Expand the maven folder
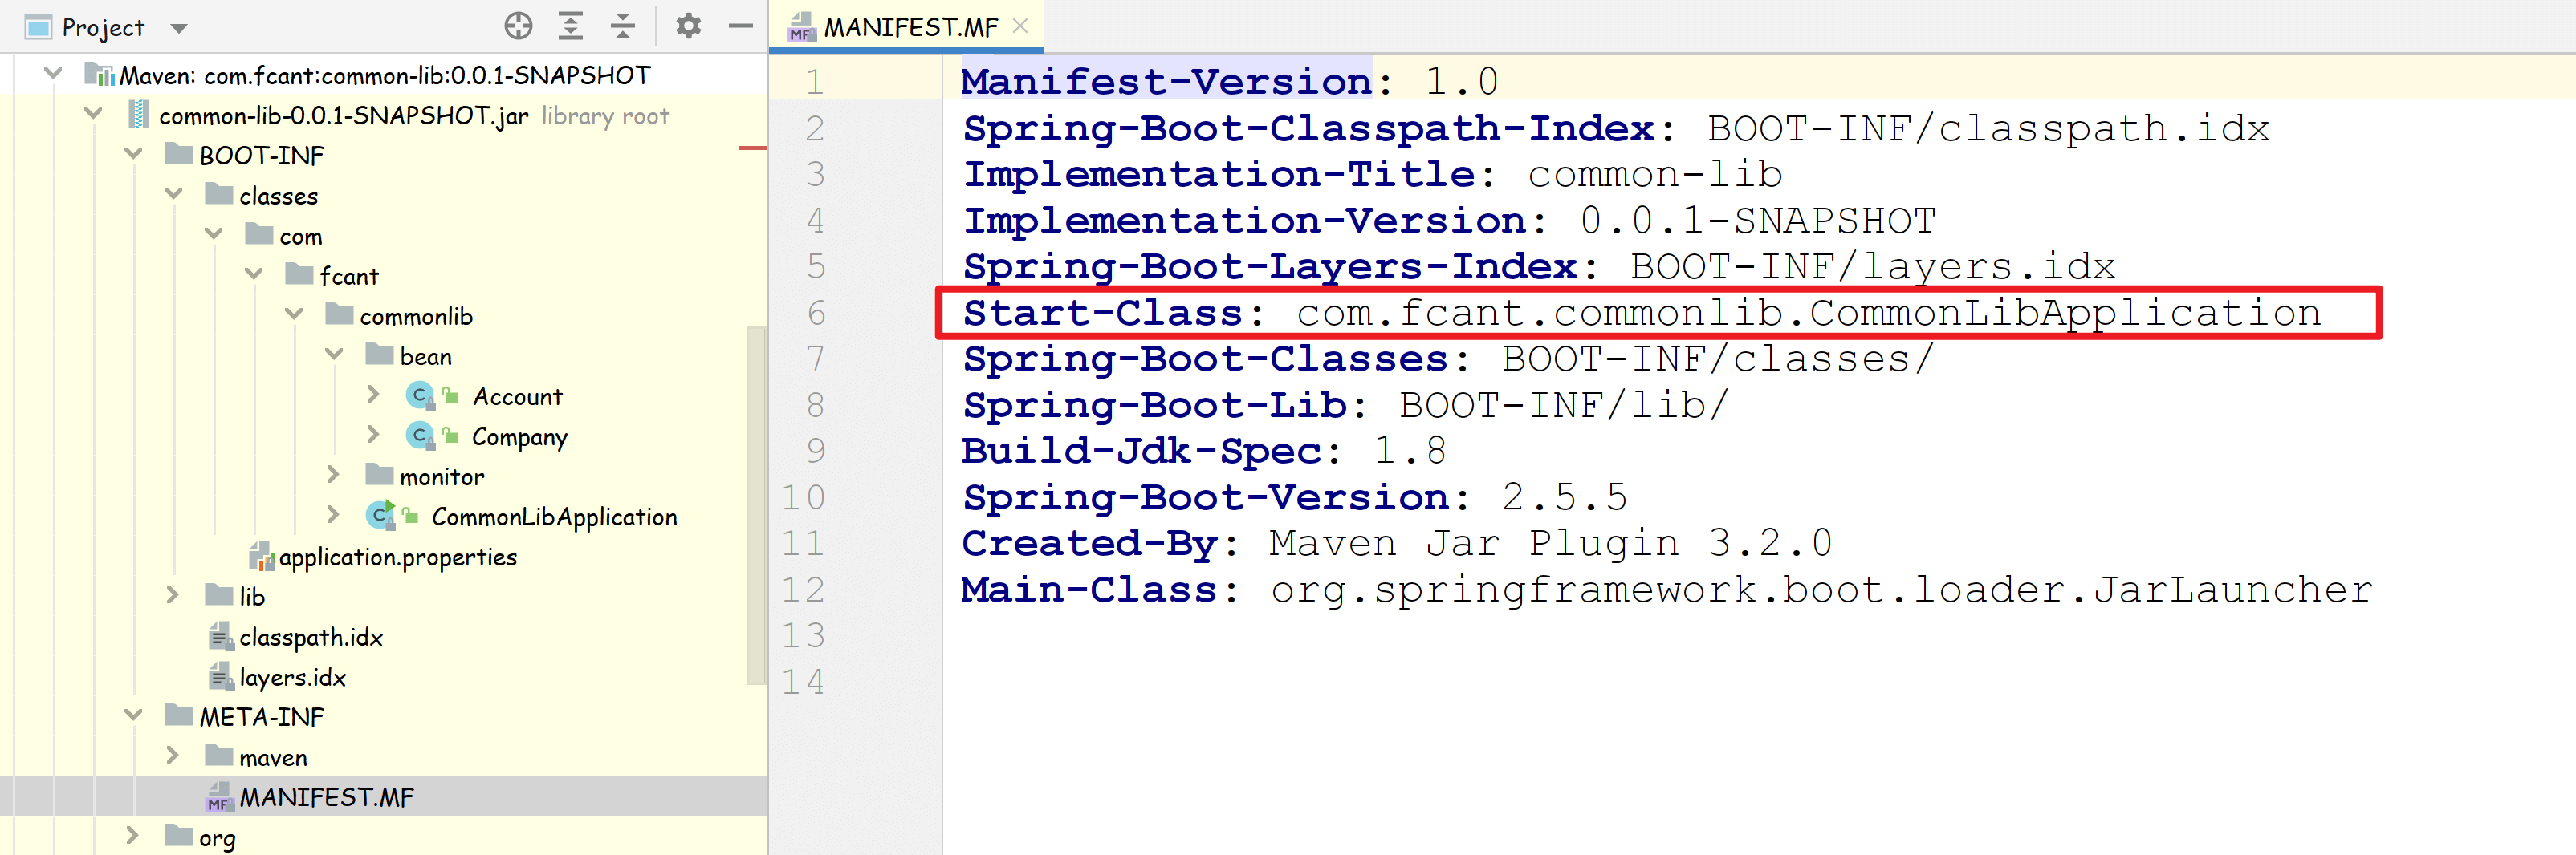2576x855 pixels. [173, 755]
